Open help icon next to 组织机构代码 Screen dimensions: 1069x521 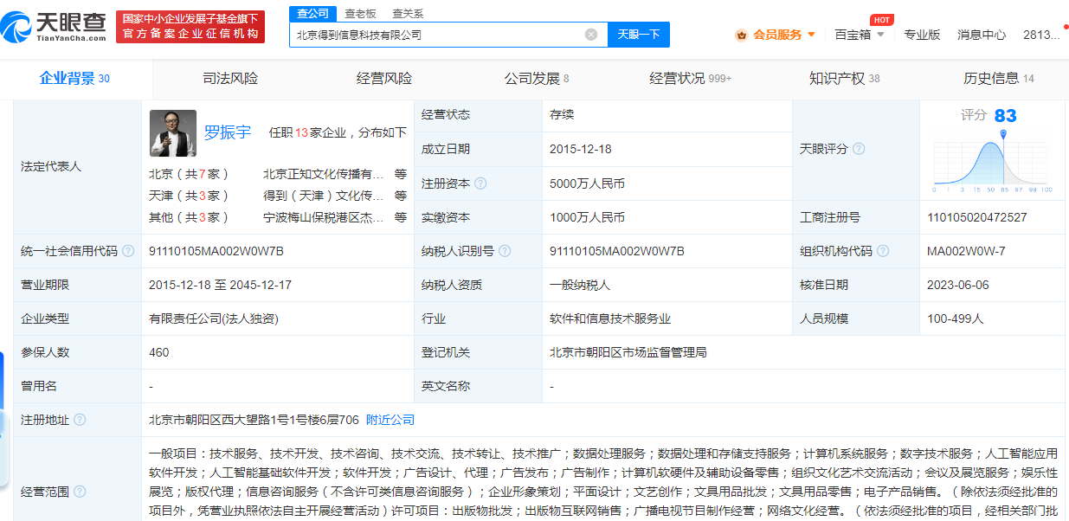[x=882, y=251]
